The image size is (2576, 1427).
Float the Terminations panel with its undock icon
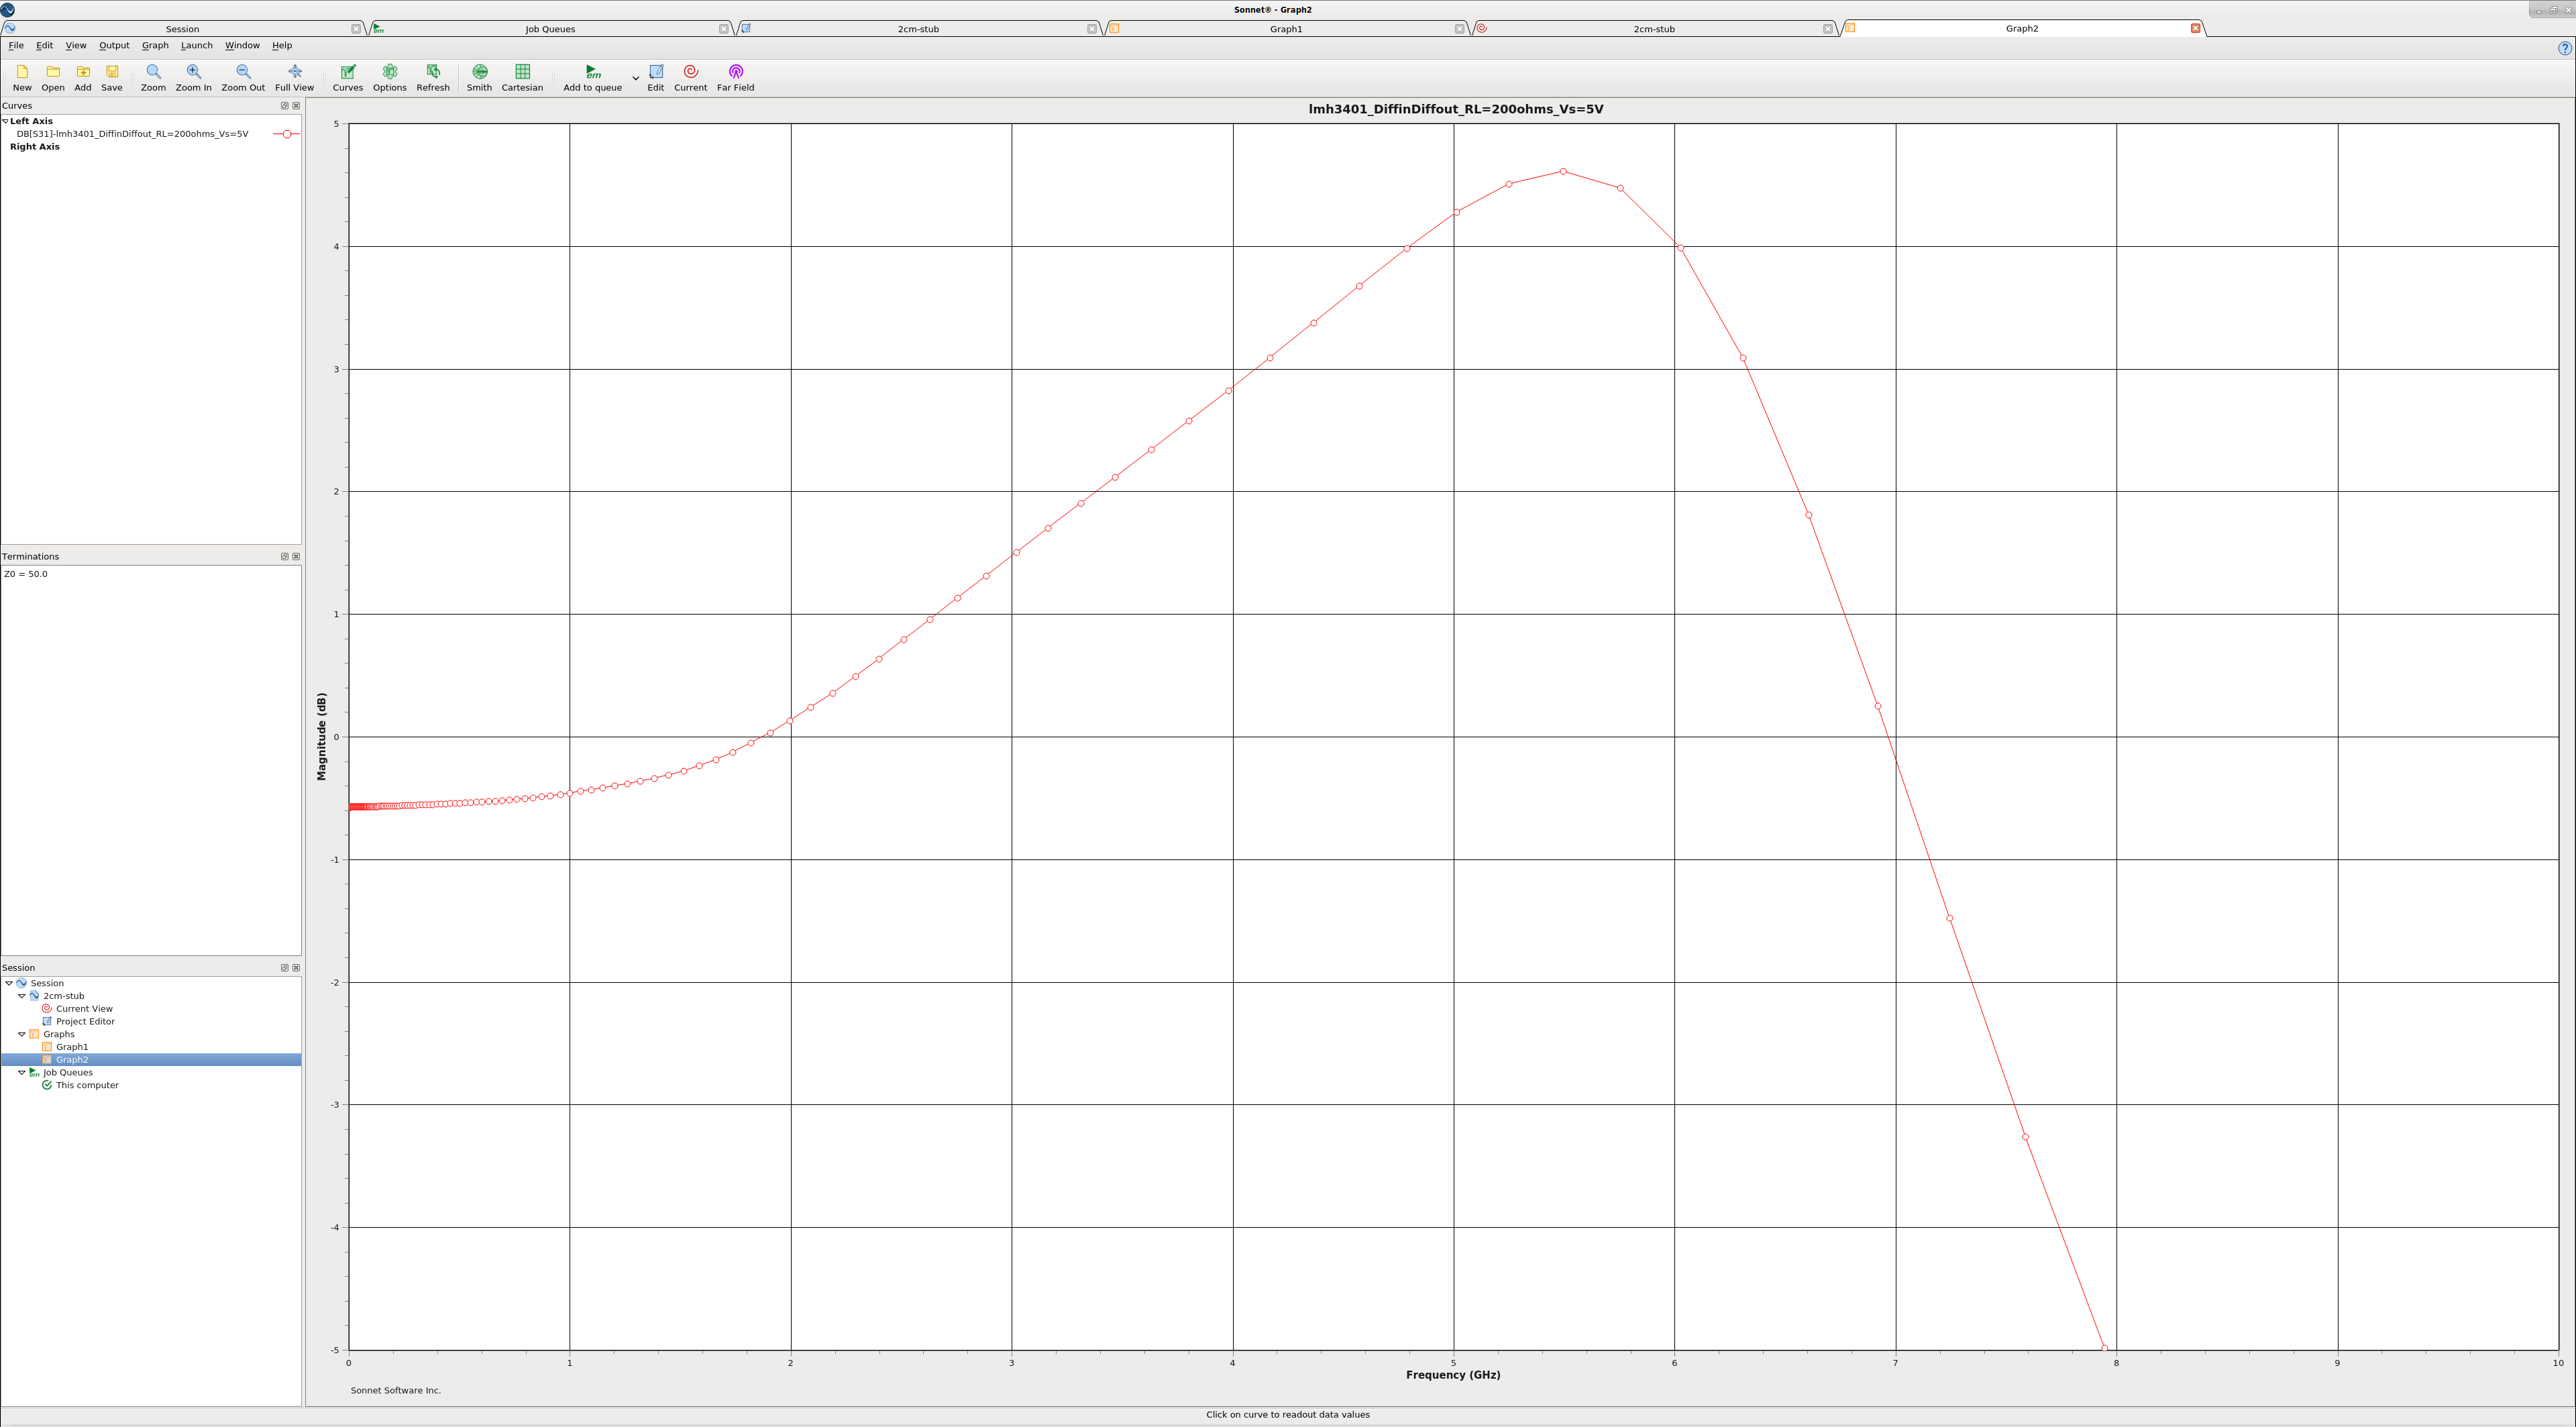point(284,557)
